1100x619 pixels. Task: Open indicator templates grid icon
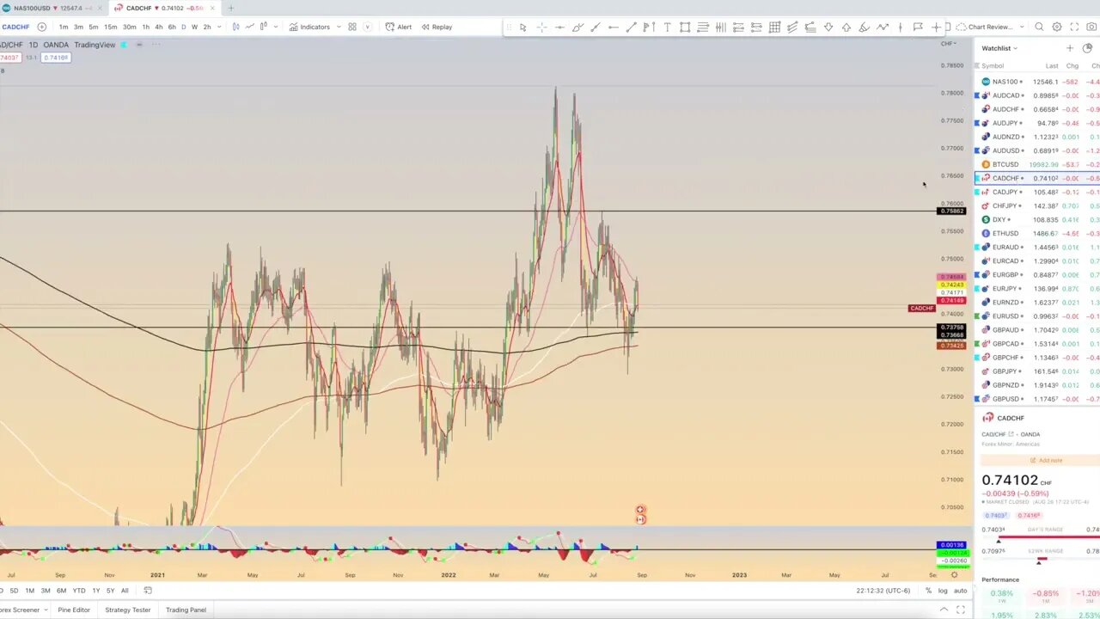[x=352, y=27]
